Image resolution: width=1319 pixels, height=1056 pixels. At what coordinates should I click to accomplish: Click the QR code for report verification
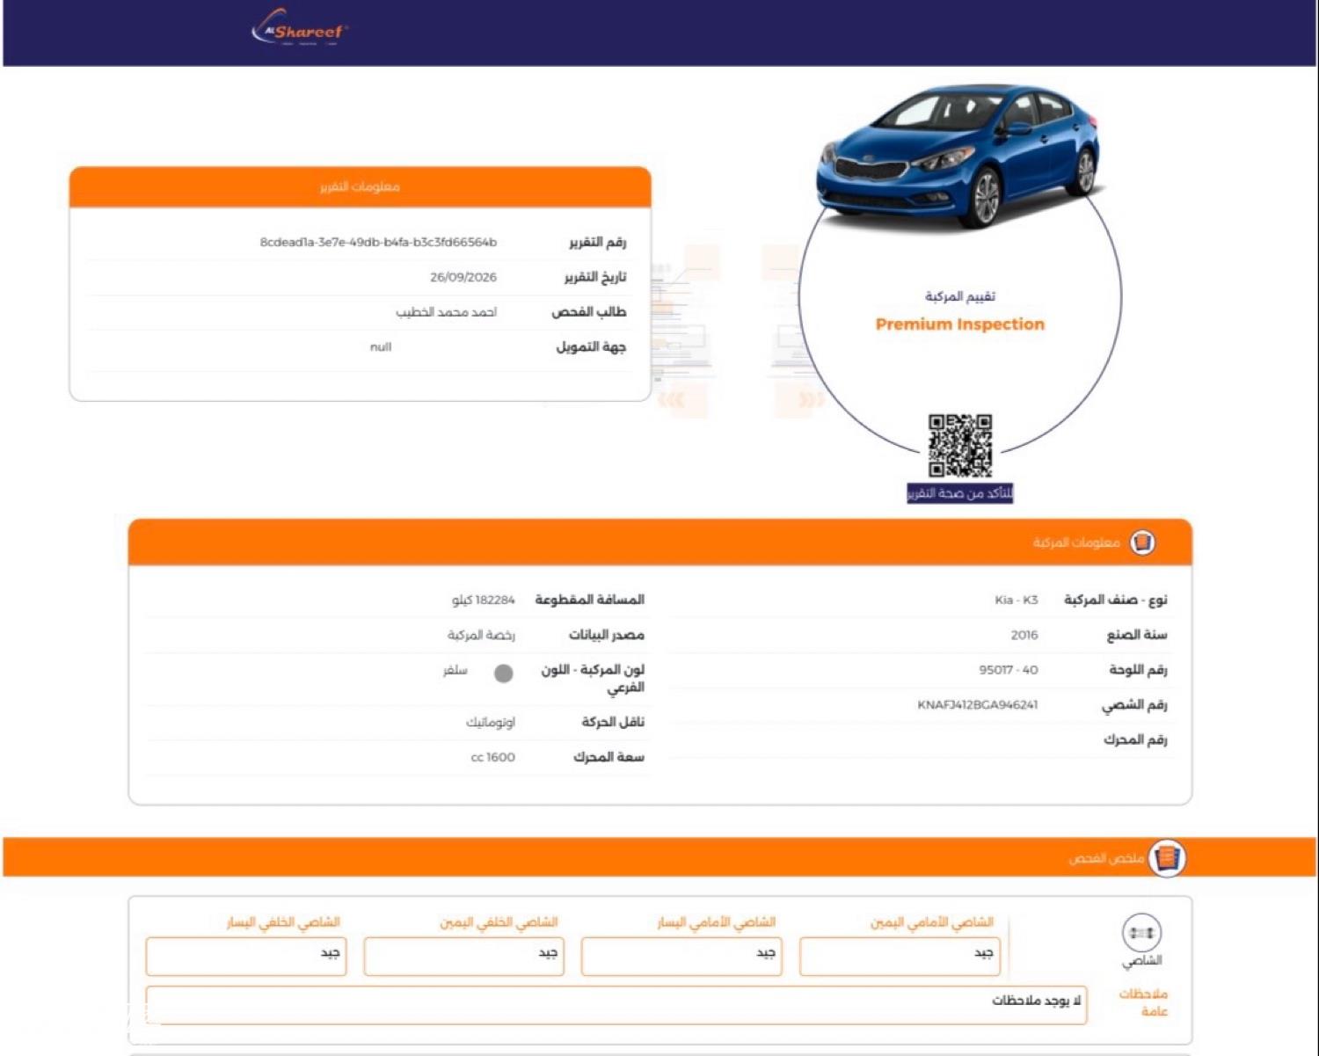(959, 446)
